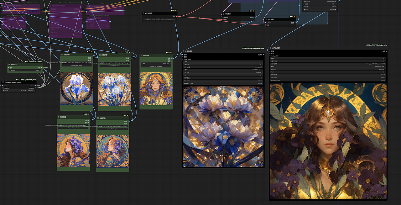Click the 文件名前缀 field in node #832

pyautogui.click(x=328, y=64)
